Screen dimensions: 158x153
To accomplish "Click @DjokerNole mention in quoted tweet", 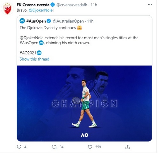I will pyautogui.click(x=32, y=38).
